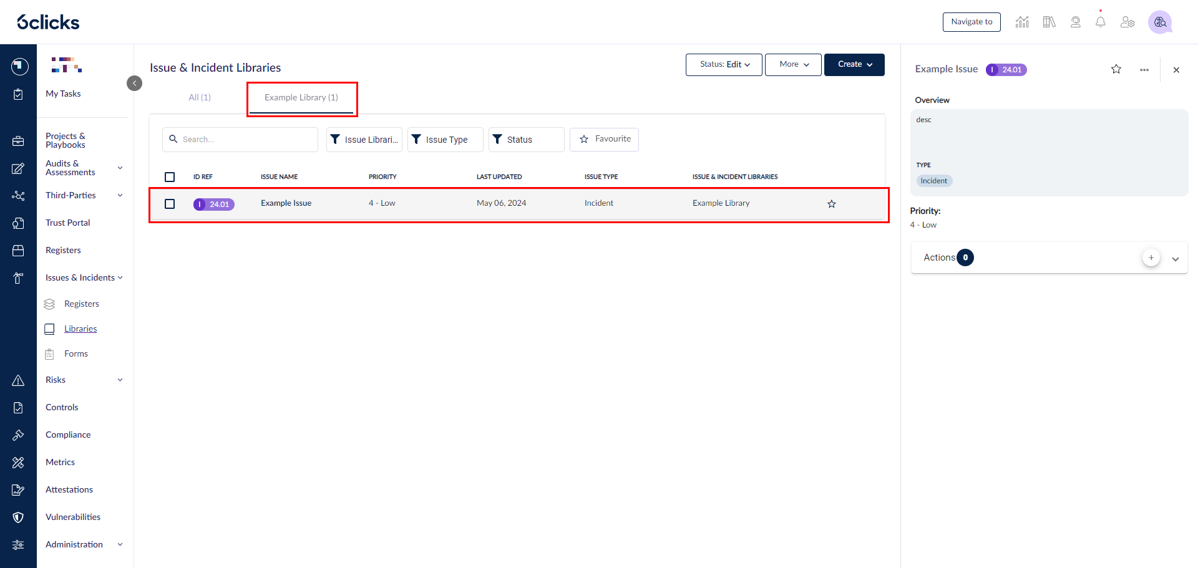Click the Audits pencil icon in rail
This screenshot has height=568, width=1198.
[19, 168]
